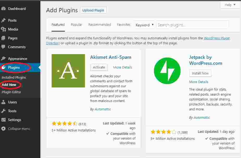Open the Settings menu item
Image resolution: width=241 pixels, height=158 pixels.
click(14, 120)
